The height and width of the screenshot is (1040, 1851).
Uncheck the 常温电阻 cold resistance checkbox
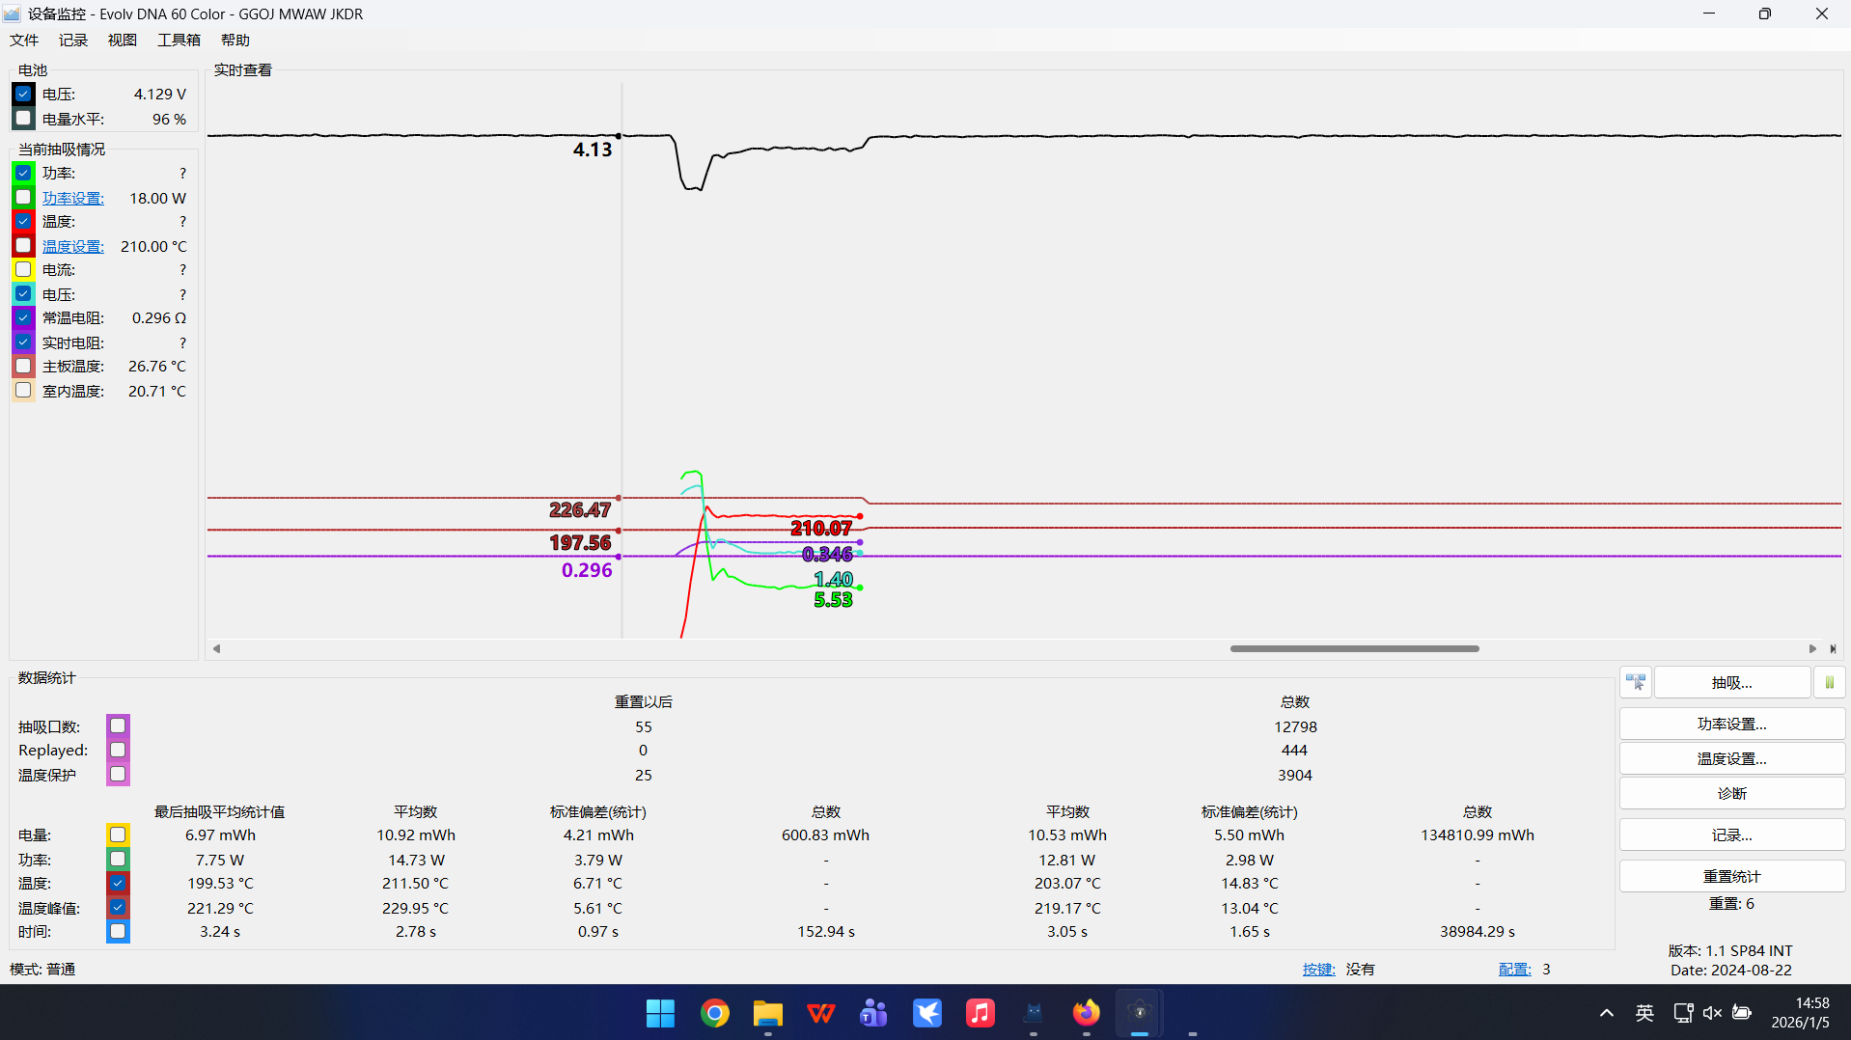tap(23, 317)
